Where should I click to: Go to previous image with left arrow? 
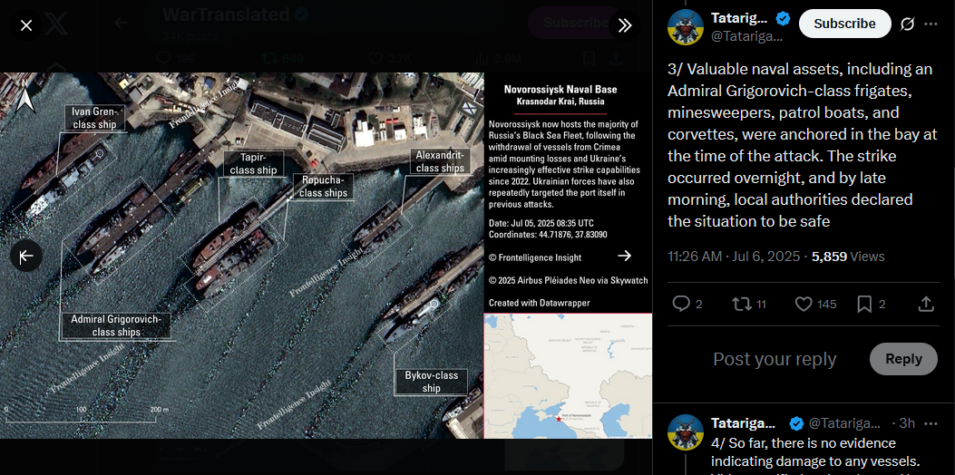point(26,256)
